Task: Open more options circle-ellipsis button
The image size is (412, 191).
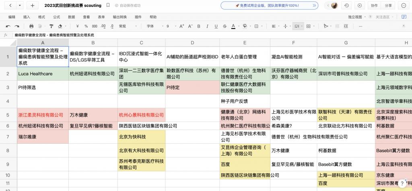Action: click(x=404, y=6)
